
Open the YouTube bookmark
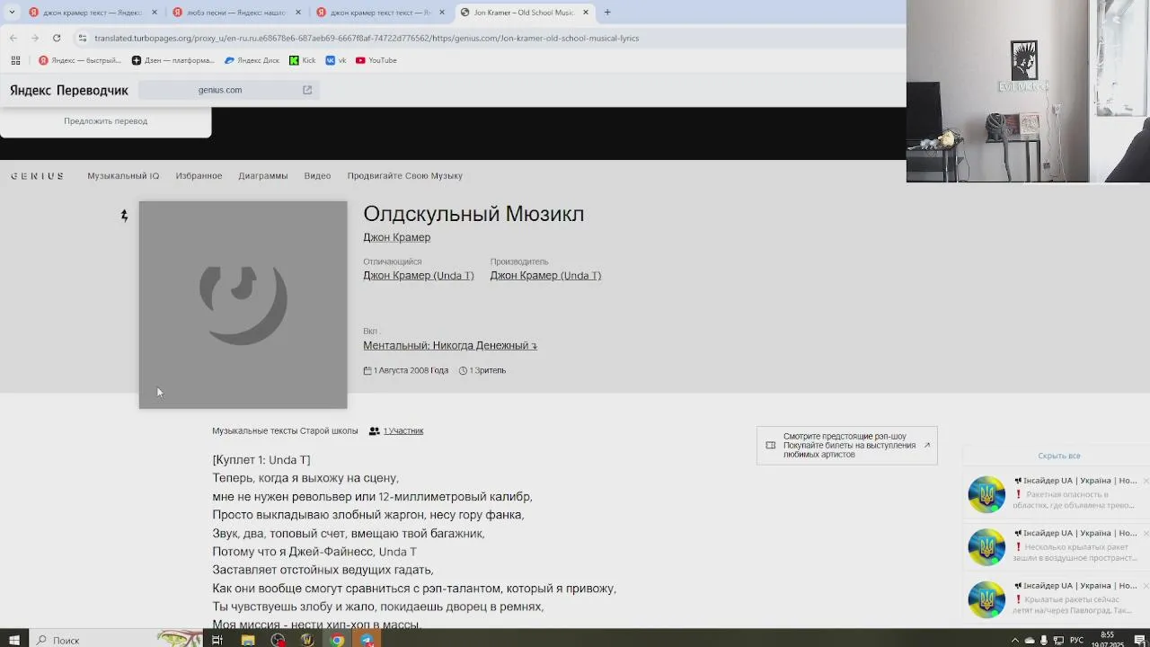coord(376,60)
